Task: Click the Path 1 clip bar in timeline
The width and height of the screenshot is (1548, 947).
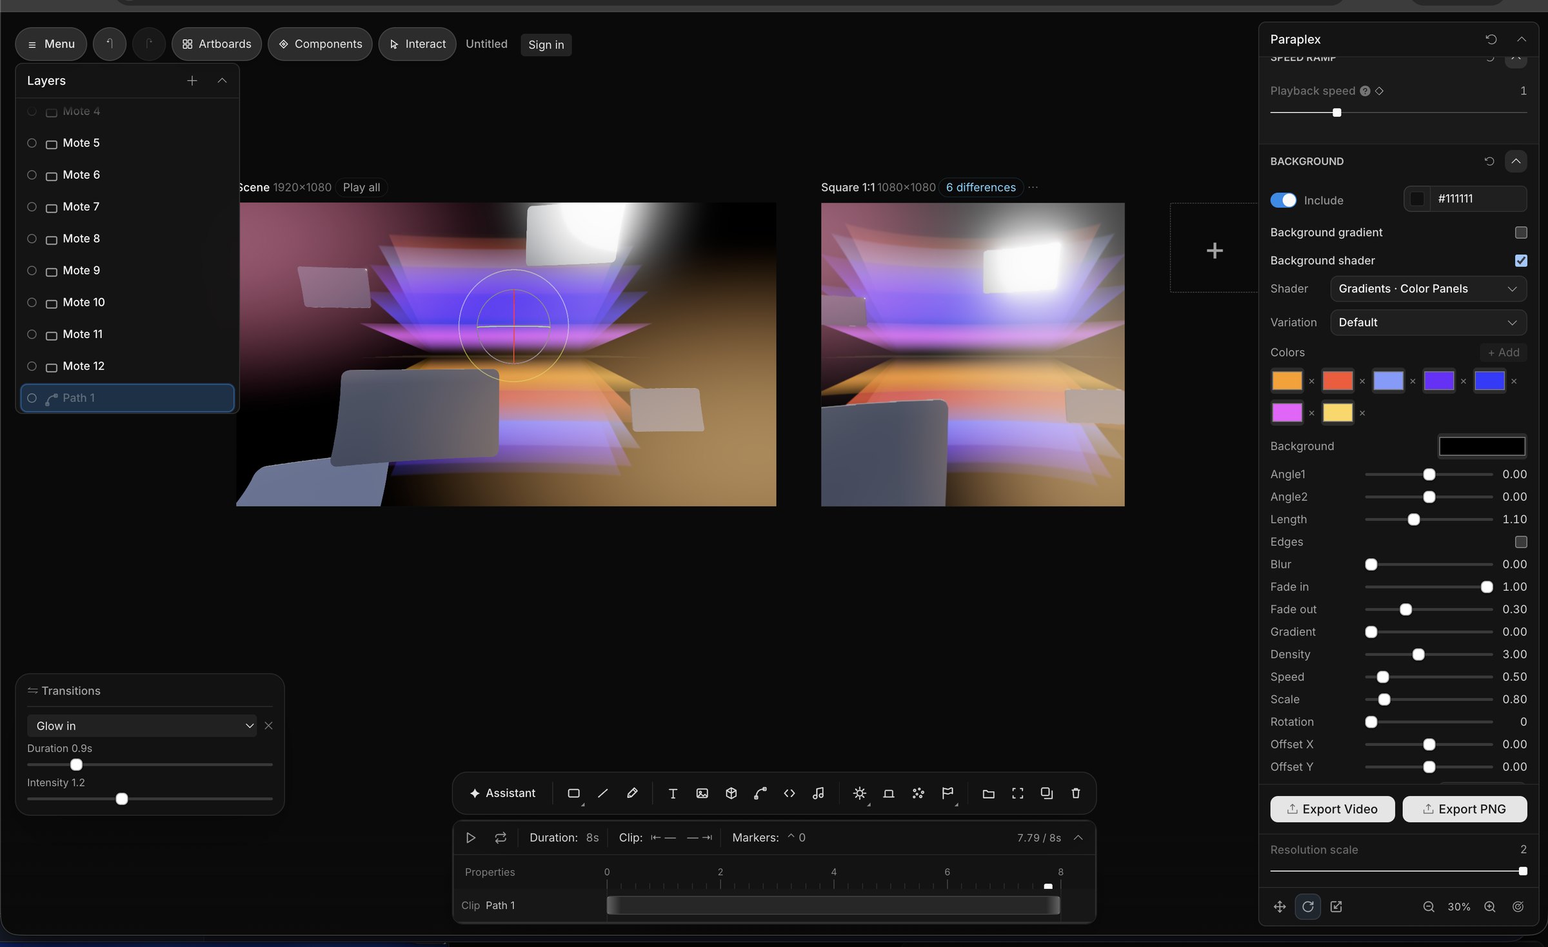Action: (x=833, y=905)
